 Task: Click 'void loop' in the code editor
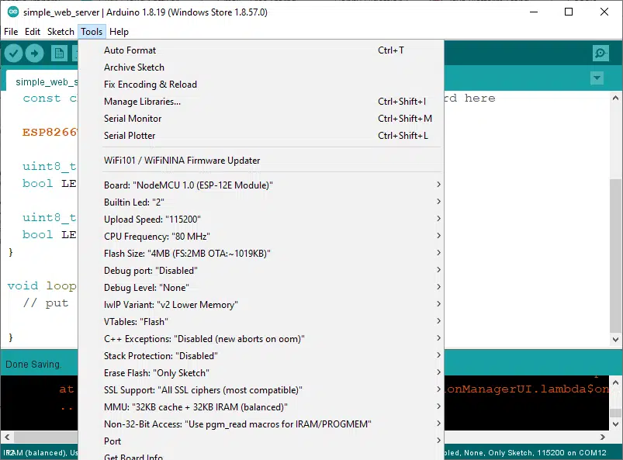42,285
